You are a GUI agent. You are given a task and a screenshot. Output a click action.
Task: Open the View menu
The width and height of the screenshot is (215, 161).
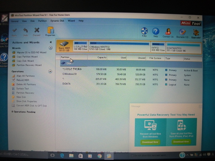point(24,21)
